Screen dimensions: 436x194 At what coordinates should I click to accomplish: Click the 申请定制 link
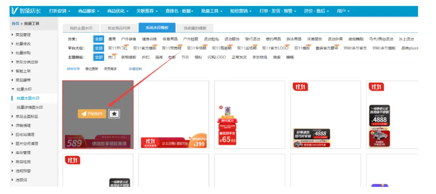[135, 69]
